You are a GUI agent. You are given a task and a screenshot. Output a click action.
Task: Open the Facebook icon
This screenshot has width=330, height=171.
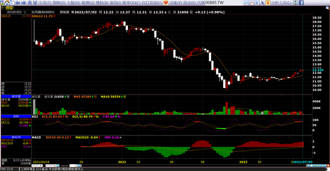[301, 3]
